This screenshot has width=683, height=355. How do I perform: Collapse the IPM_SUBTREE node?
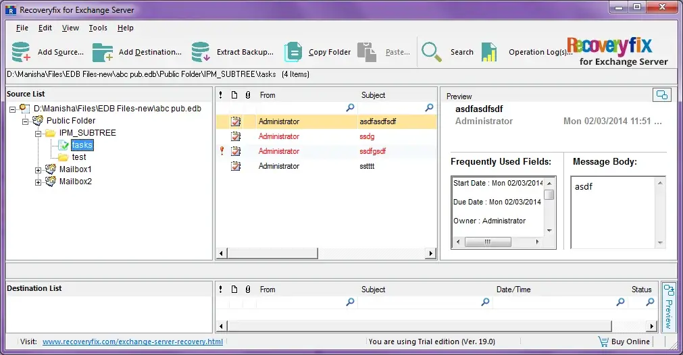pos(39,134)
